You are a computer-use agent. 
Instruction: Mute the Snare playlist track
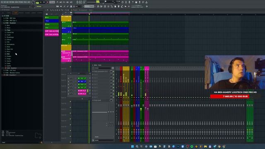point(63,34)
